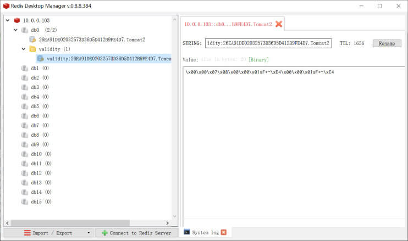
Task: Click the db7 database icon
Action: pos(25,125)
